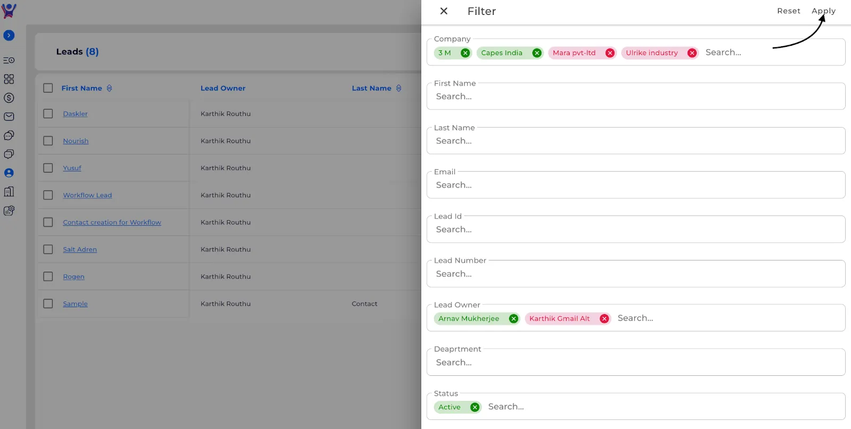Viewport: 851px width, 429px height.
Task: Check the Sample row checkbox
Action: click(x=48, y=304)
